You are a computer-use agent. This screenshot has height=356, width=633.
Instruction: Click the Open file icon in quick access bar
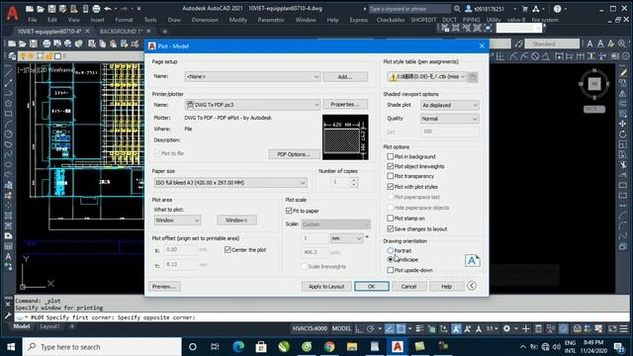41,9
